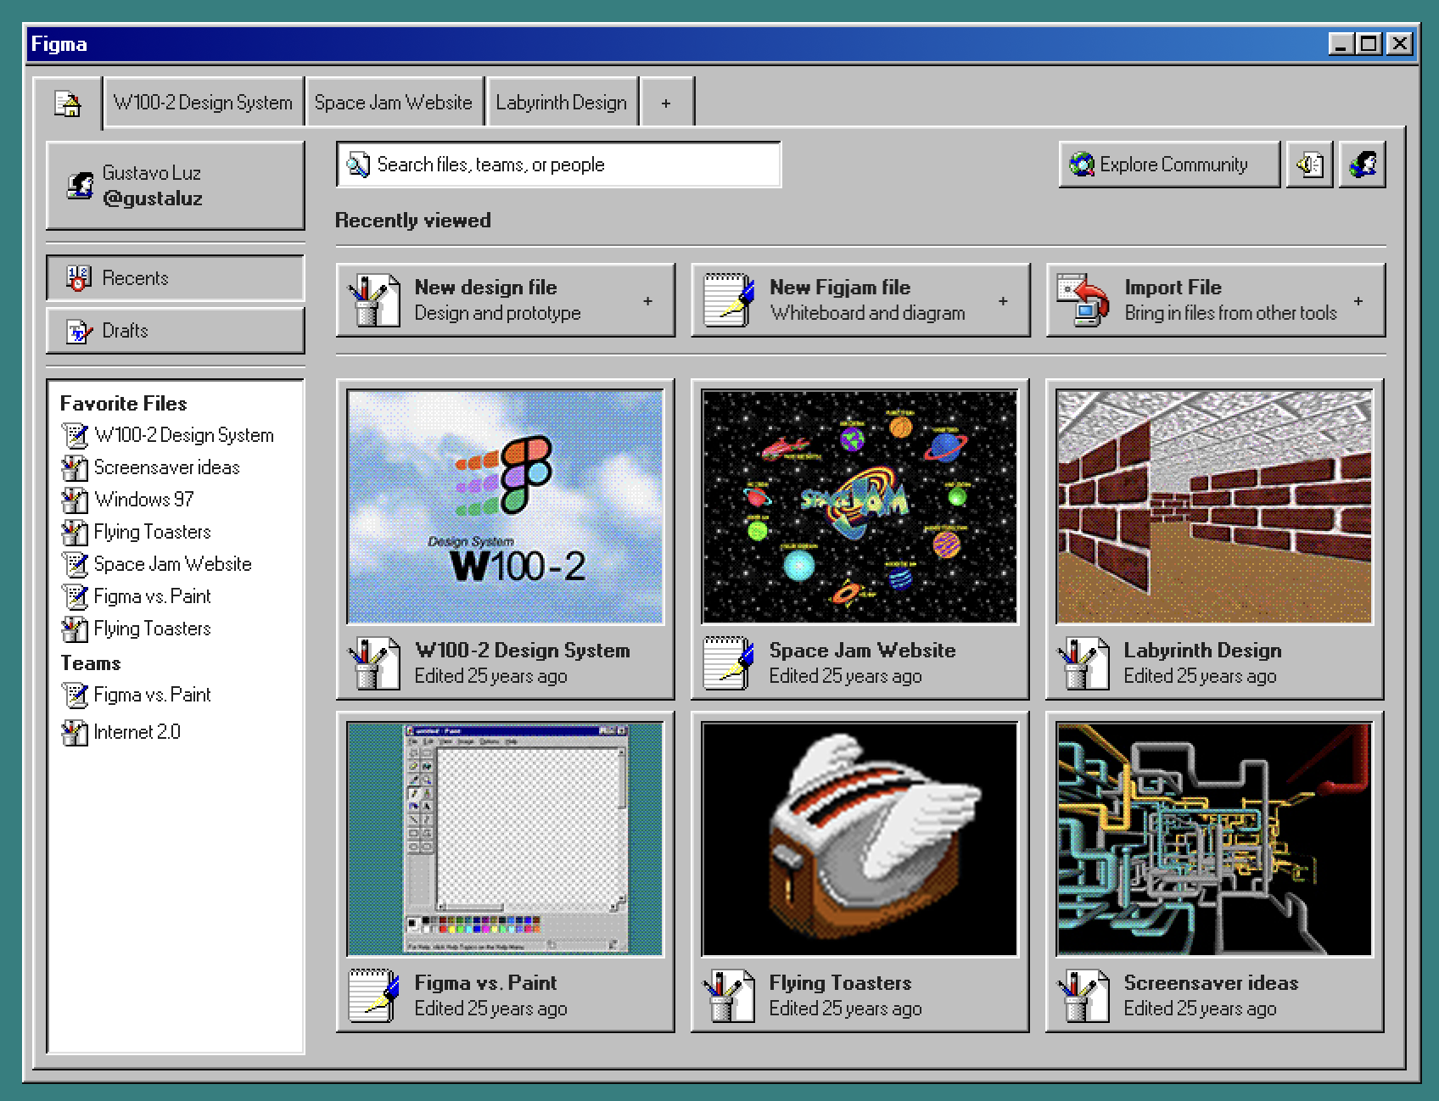Open Labyrinth Design brick maze thumbnail
This screenshot has width=1439, height=1101.
[x=1214, y=507]
